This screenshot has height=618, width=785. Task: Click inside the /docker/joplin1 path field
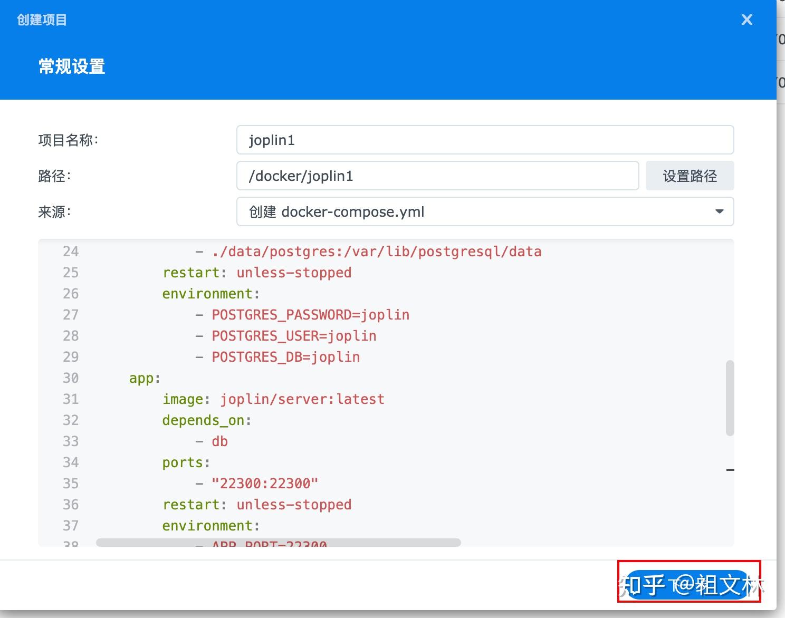tap(437, 176)
